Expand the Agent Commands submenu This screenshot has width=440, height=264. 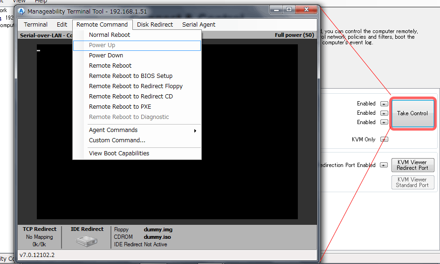137,130
